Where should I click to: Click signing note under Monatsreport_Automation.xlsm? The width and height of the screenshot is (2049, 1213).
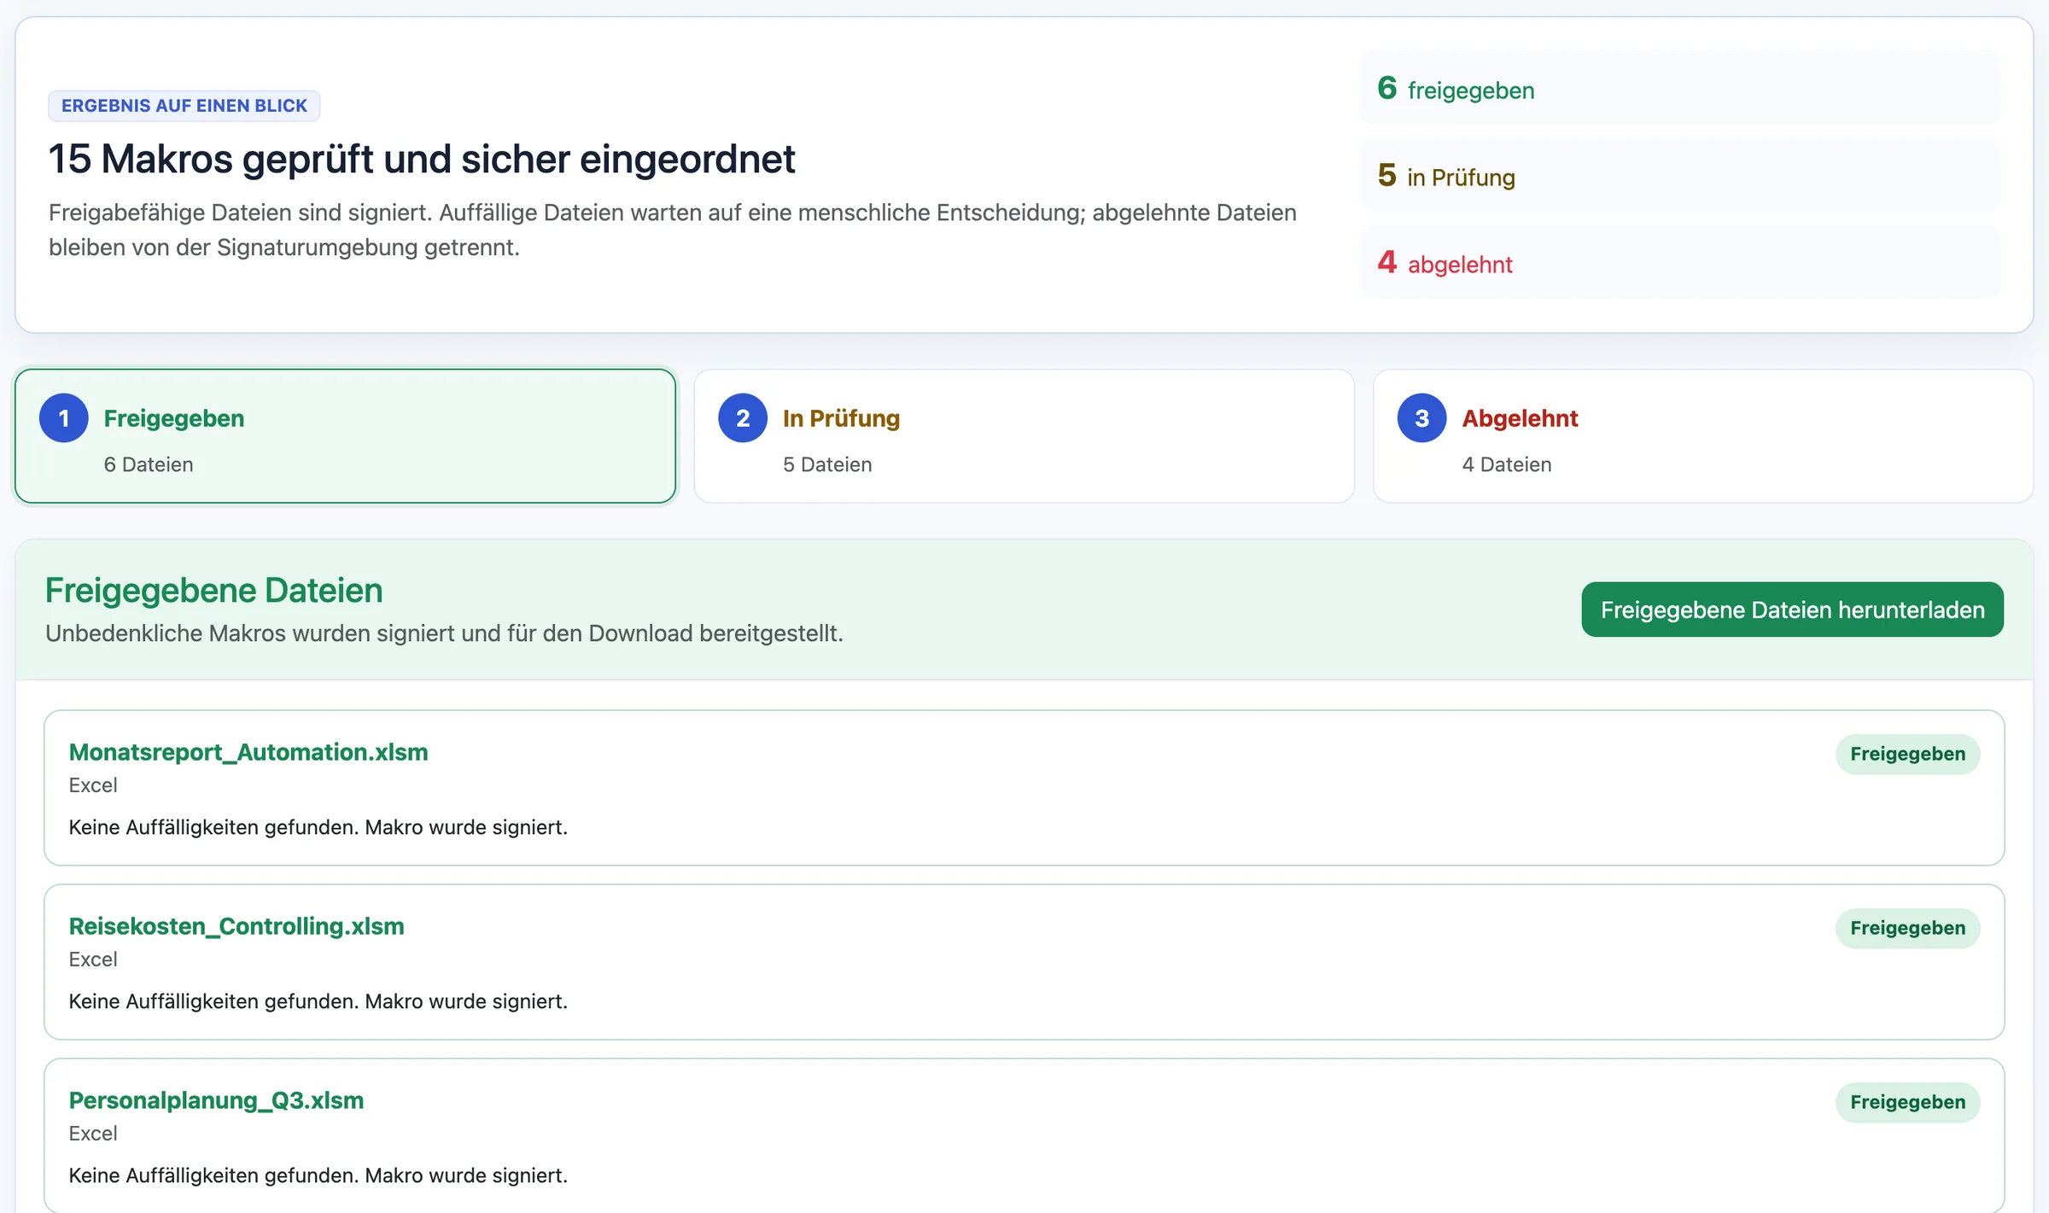(x=318, y=827)
